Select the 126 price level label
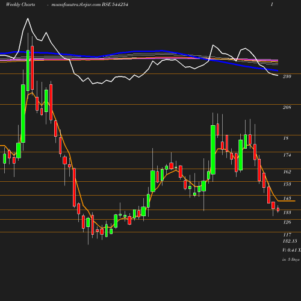The height and width of the screenshot is (301, 301). pyautogui.click(x=287, y=222)
